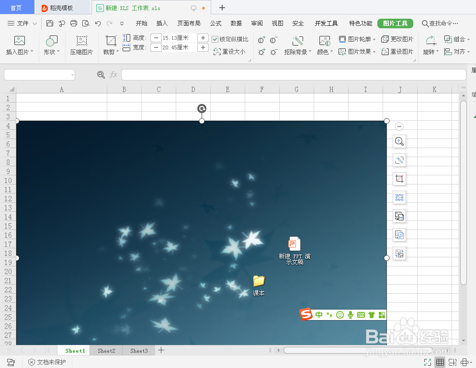This screenshot has width=476, height=368.
Task: Click the Insert Picture (插入图片) icon
Action: coord(20,41)
